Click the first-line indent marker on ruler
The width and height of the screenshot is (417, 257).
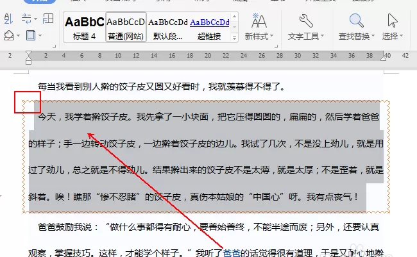28,53
